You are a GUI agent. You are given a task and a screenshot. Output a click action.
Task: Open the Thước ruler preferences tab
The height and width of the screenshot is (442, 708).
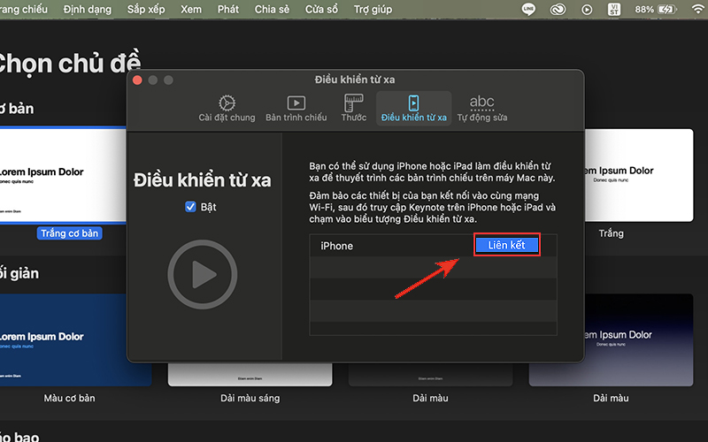point(353,109)
